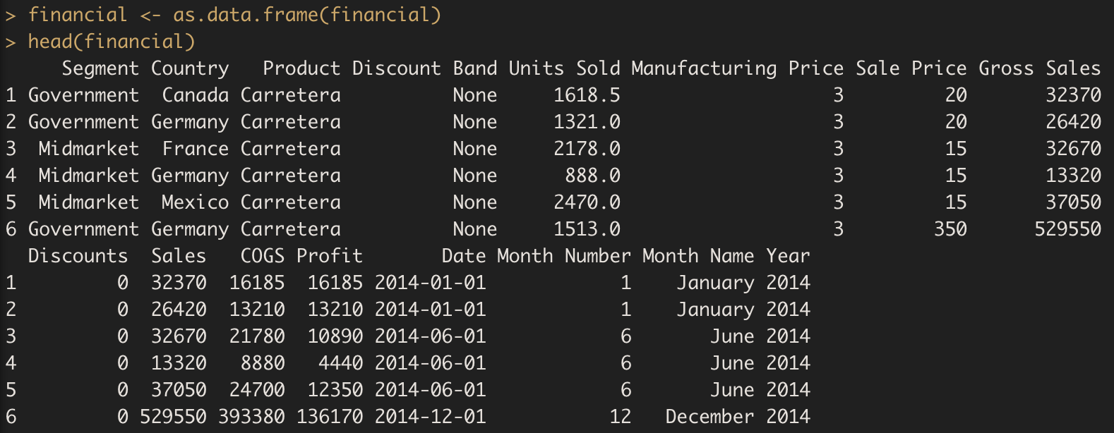1114x433 pixels.
Task: Select the France country value
Action: tap(196, 149)
